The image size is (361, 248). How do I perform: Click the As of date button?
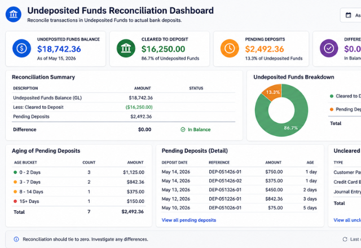(x=350, y=15)
